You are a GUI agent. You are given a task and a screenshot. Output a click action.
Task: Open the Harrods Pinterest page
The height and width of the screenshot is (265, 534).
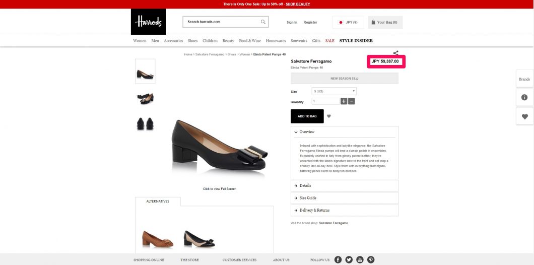click(371, 259)
